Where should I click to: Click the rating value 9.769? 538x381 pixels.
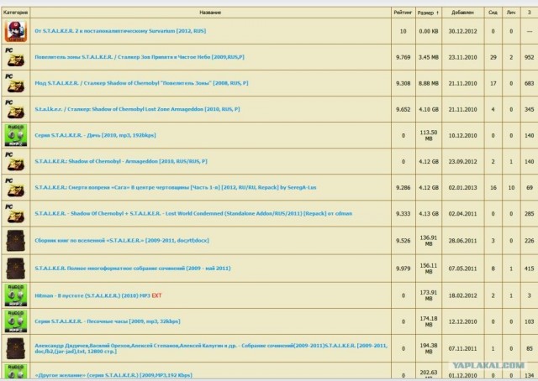[403, 57]
